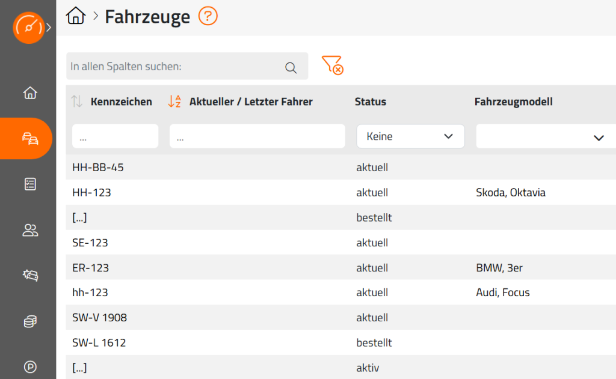Select the row SE-123
The height and width of the screenshot is (379, 616).
340,243
